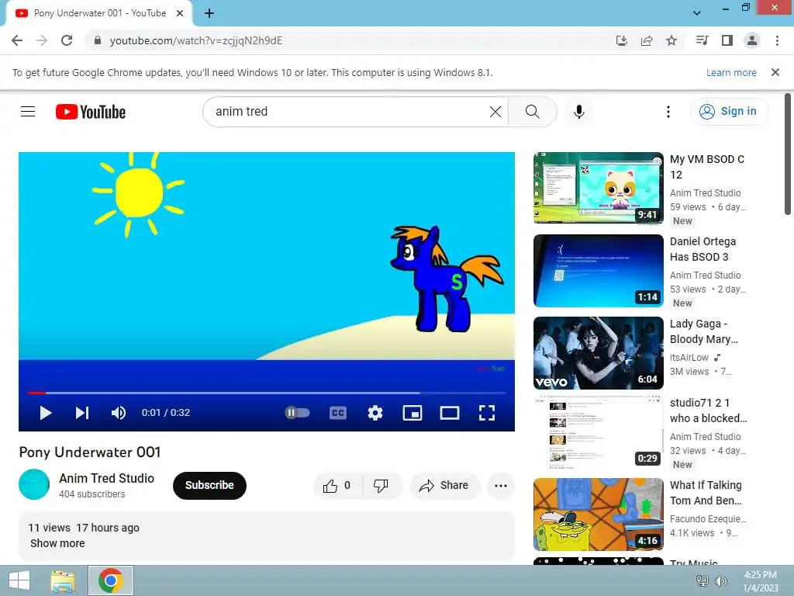
Task: Select the Pony Underwater 001 tab
Action: point(99,13)
